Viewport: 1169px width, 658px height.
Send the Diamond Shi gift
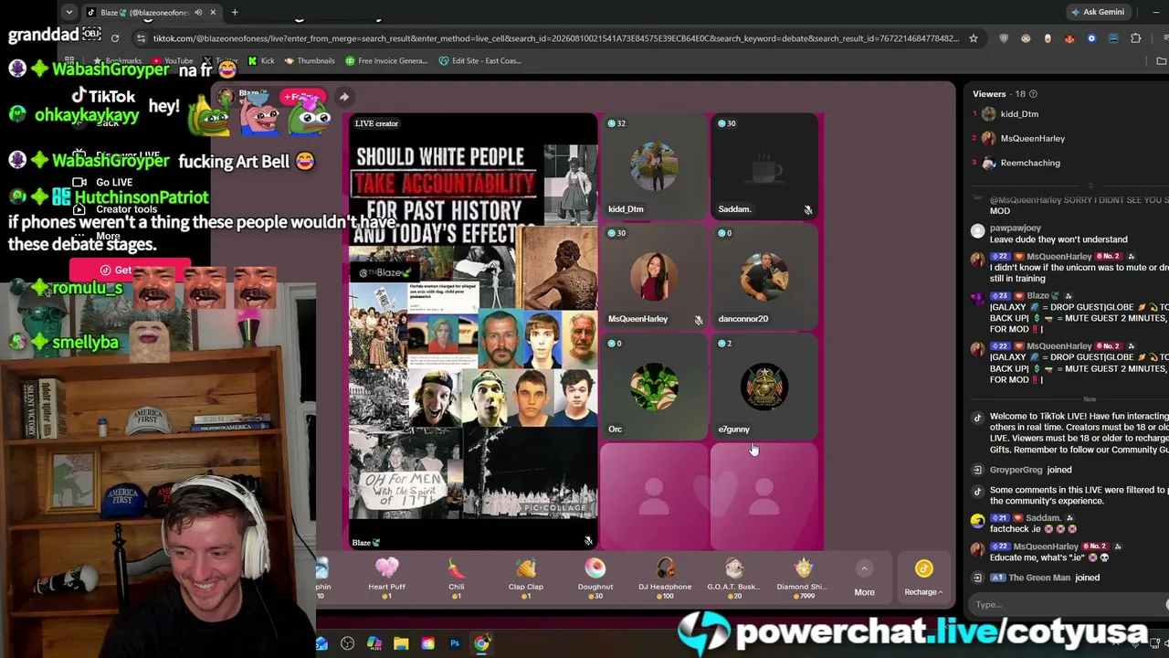(804, 578)
